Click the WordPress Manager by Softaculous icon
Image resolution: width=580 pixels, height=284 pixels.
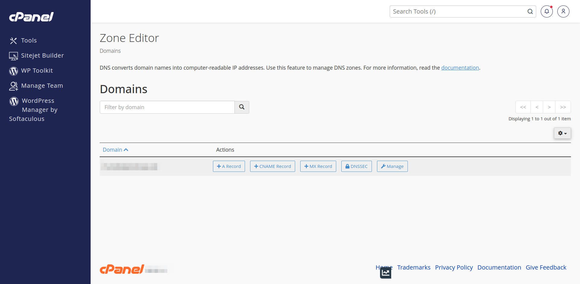tap(14, 101)
